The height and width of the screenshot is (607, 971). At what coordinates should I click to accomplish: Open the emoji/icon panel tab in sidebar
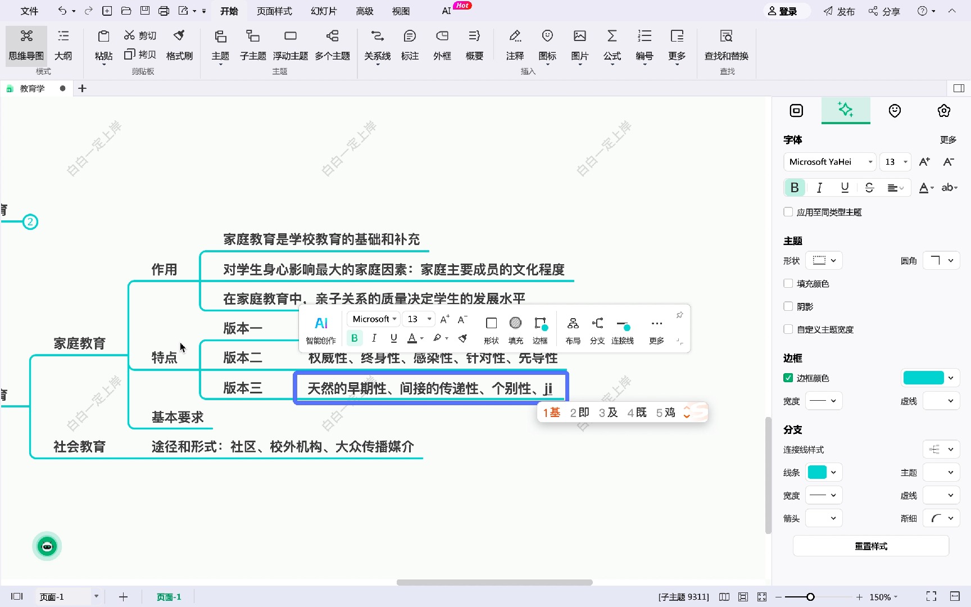[x=895, y=111]
